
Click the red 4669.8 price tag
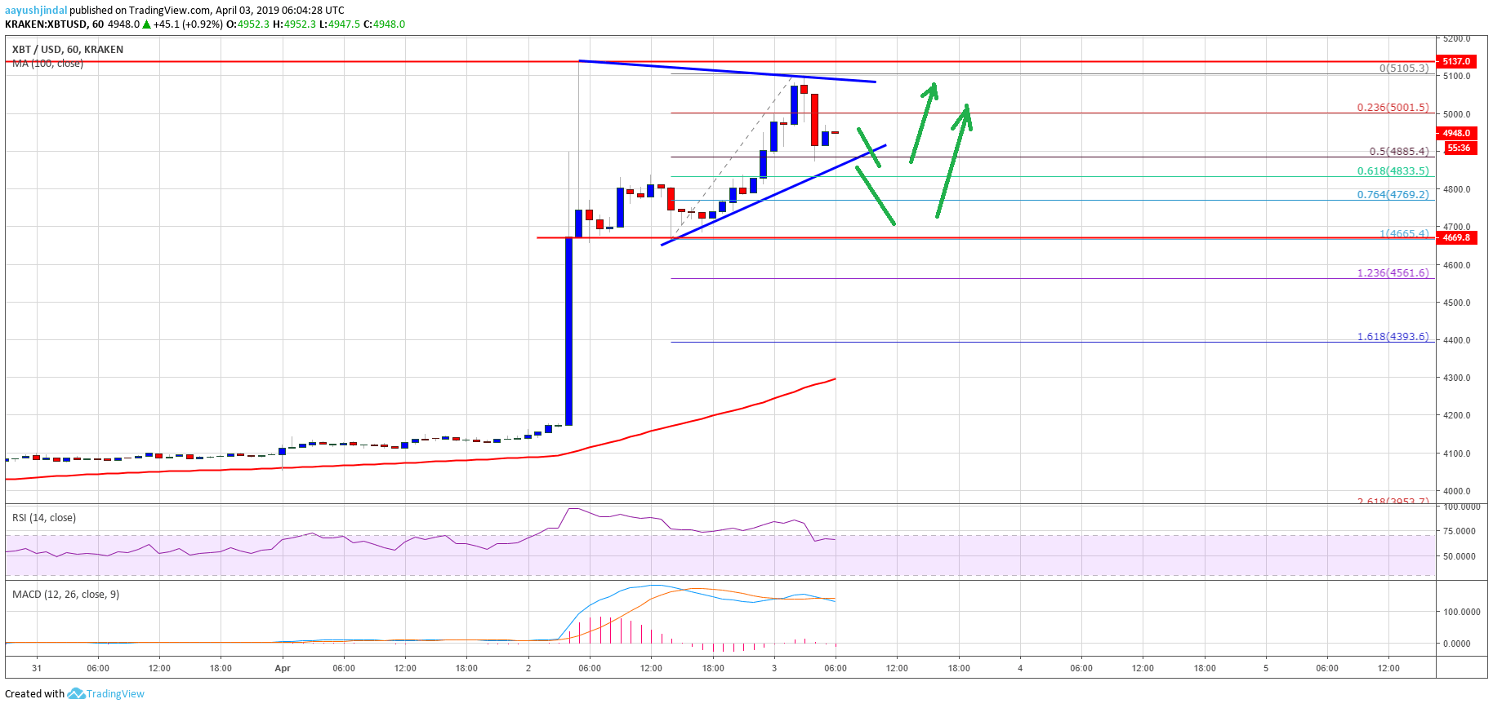[1456, 237]
